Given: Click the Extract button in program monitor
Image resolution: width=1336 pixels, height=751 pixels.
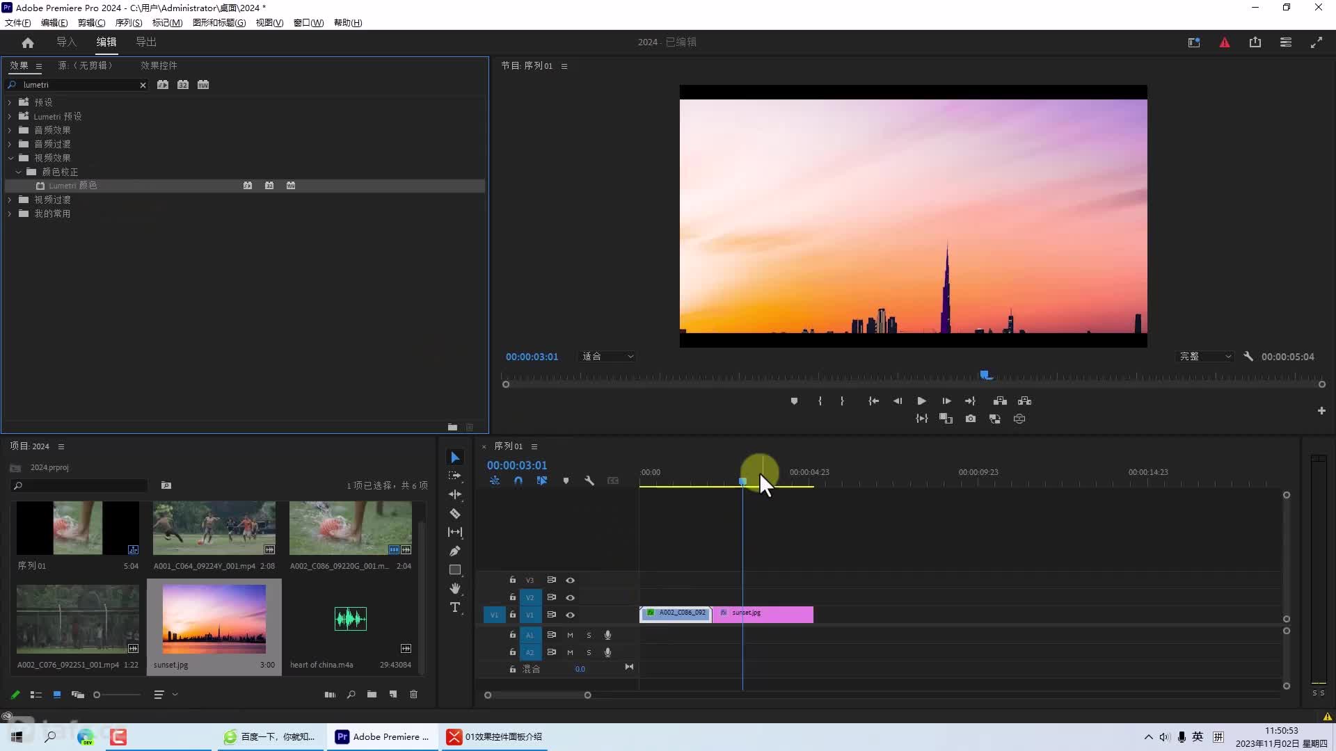Looking at the screenshot, I should coord(1024,401).
